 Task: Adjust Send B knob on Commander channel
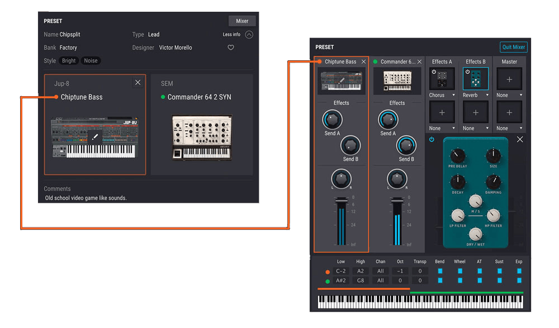[406, 145]
